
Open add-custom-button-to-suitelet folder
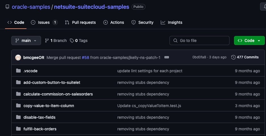52,83
